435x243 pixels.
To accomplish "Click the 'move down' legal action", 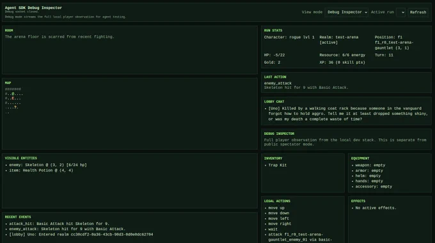I will tap(278, 214).
